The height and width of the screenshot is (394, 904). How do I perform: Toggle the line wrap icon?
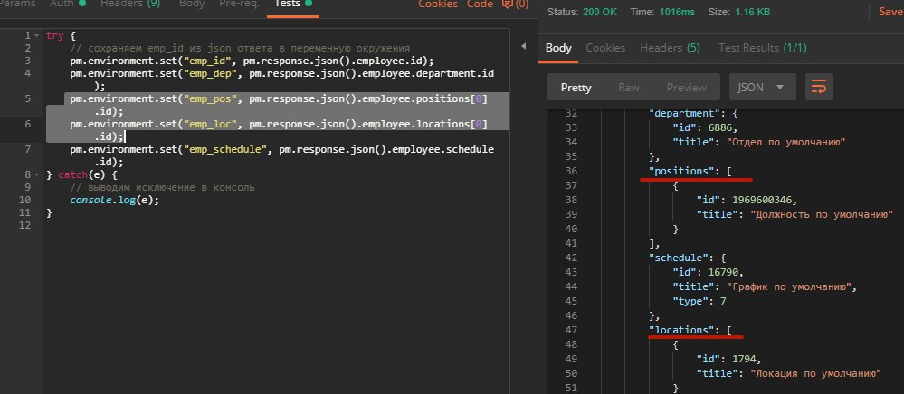[x=819, y=87]
